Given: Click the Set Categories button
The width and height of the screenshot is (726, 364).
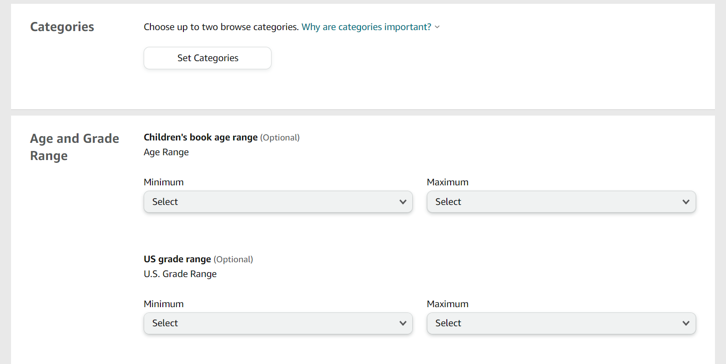Looking at the screenshot, I should 207,58.
